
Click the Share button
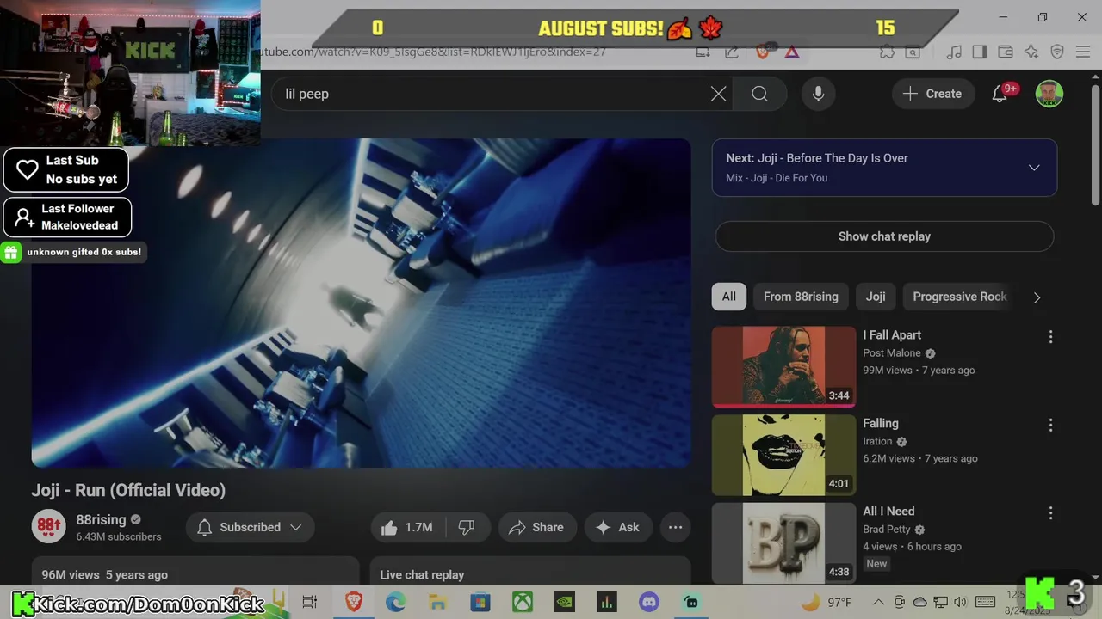(x=536, y=528)
